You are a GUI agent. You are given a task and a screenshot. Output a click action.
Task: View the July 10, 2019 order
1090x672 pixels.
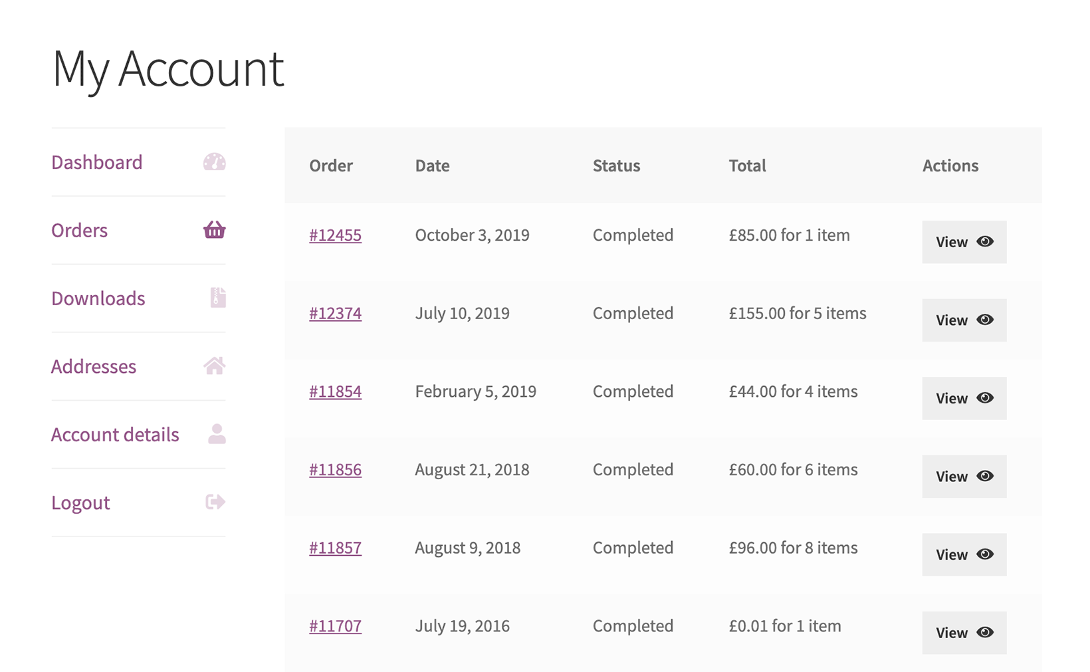(x=964, y=320)
